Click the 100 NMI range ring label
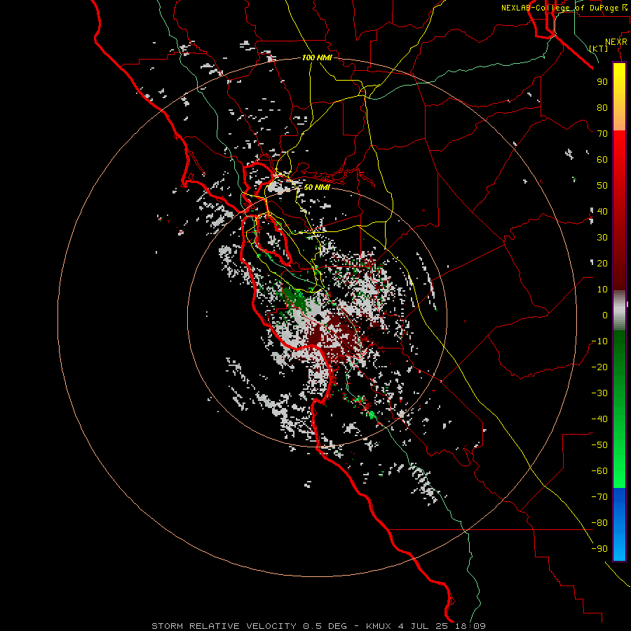Image resolution: width=631 pixels, height=631 pixels. coord(317,57)
